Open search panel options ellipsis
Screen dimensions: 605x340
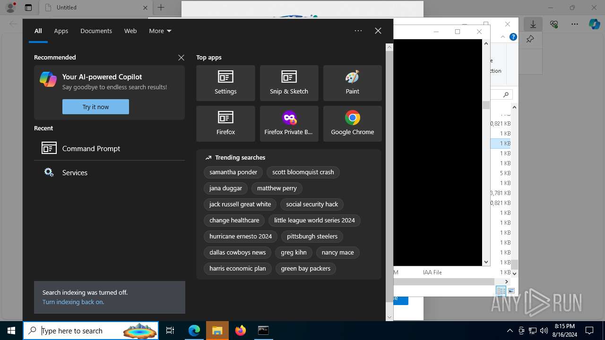click(x=358, y=31)
